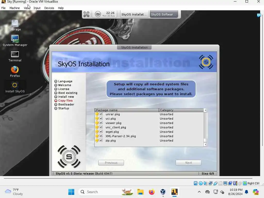Launch Firefox from the SkyOS desktop
The width and height of the screenshot is (264, 198).
point(15,72)
